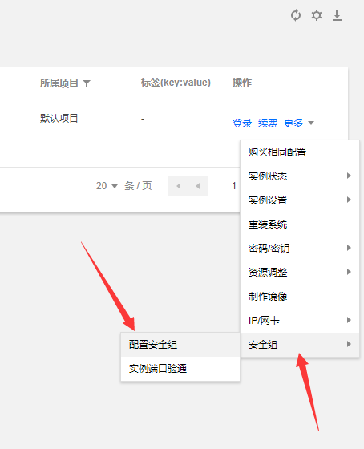Click the 标签(key:value) column header
364x449 pixels.
(176, 83)
